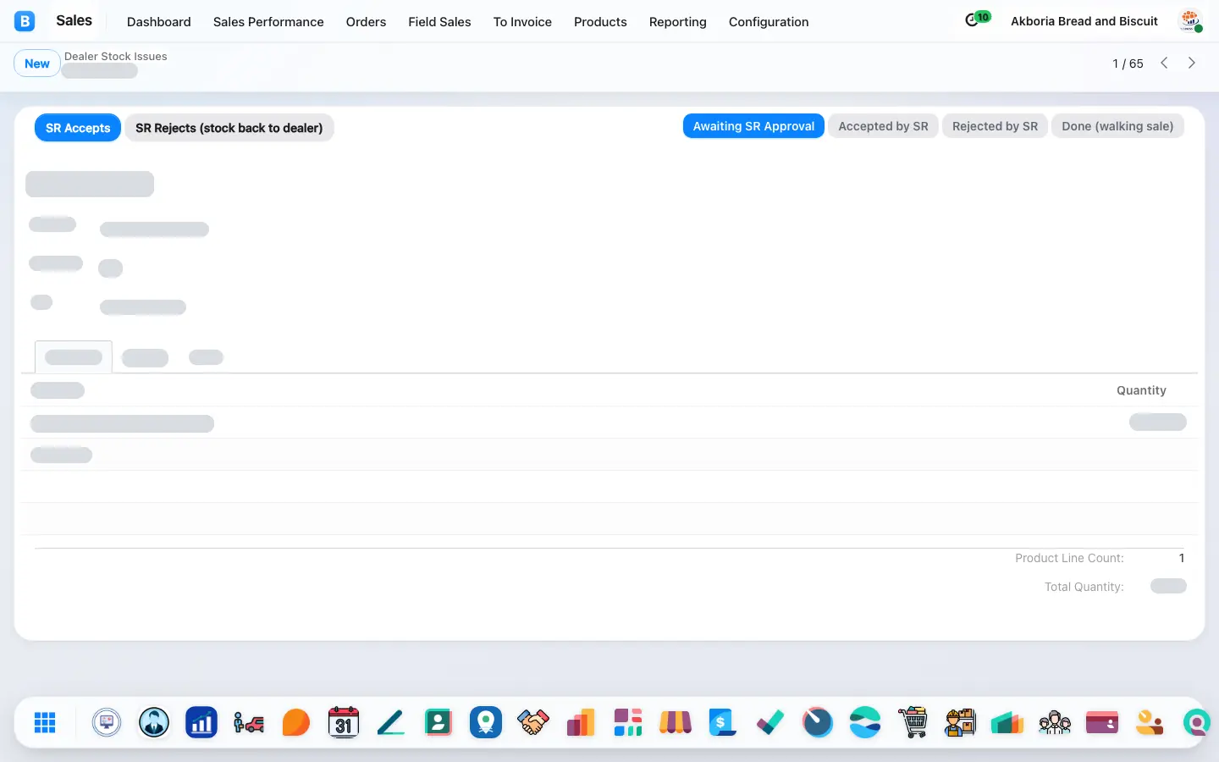Open the striped awning shop app icon
The height and width of the screenshot is (762, 1219).
[676, 722]
